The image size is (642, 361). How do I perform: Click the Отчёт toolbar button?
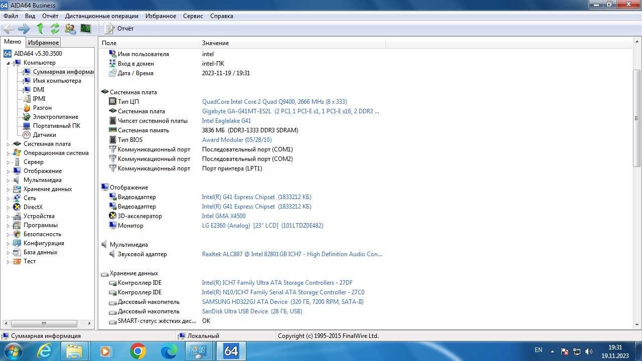[x=119, y=29]
